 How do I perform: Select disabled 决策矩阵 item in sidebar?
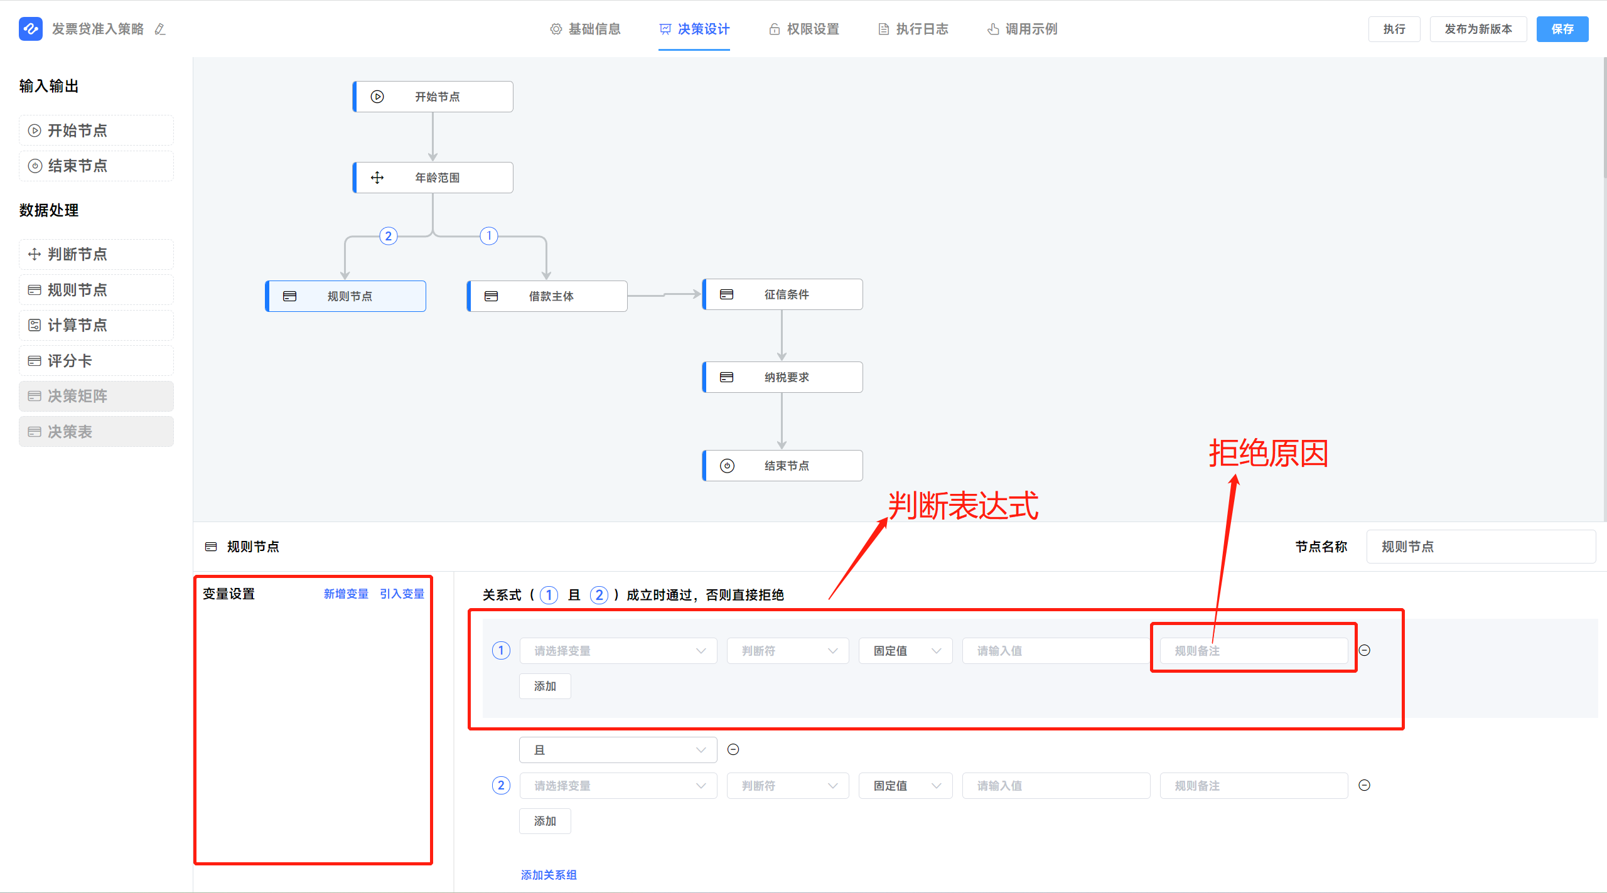[96, 396]
